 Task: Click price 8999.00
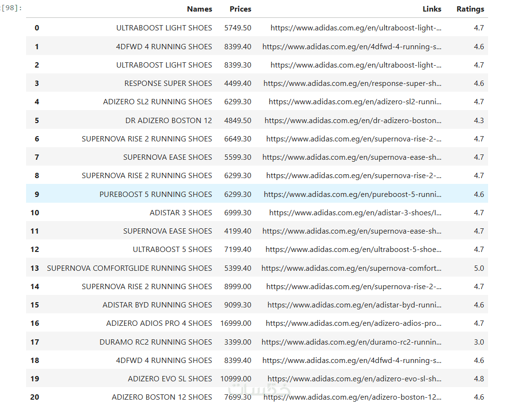click(x=238, y=287)
